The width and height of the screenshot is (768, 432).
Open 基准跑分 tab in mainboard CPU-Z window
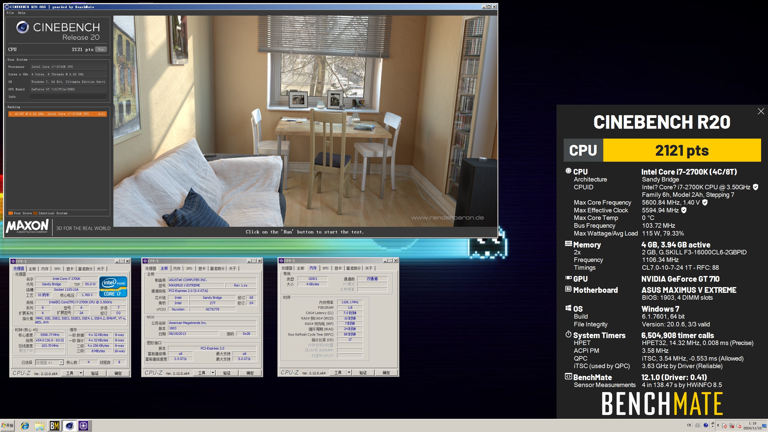click(x=217, y=268)
